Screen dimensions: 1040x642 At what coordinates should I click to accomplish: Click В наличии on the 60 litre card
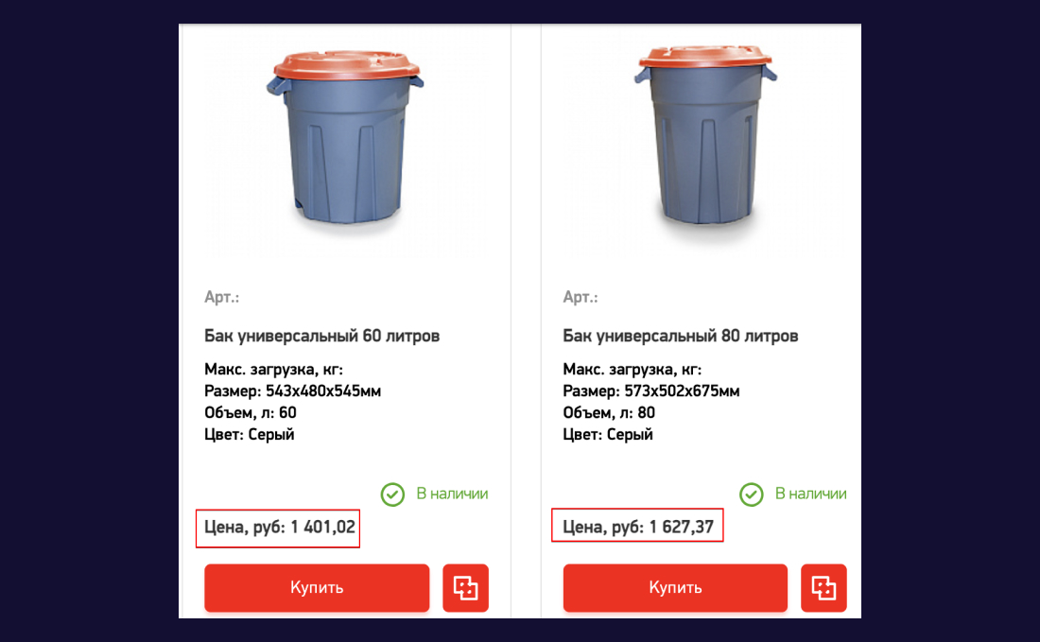(x=452, y=494)
